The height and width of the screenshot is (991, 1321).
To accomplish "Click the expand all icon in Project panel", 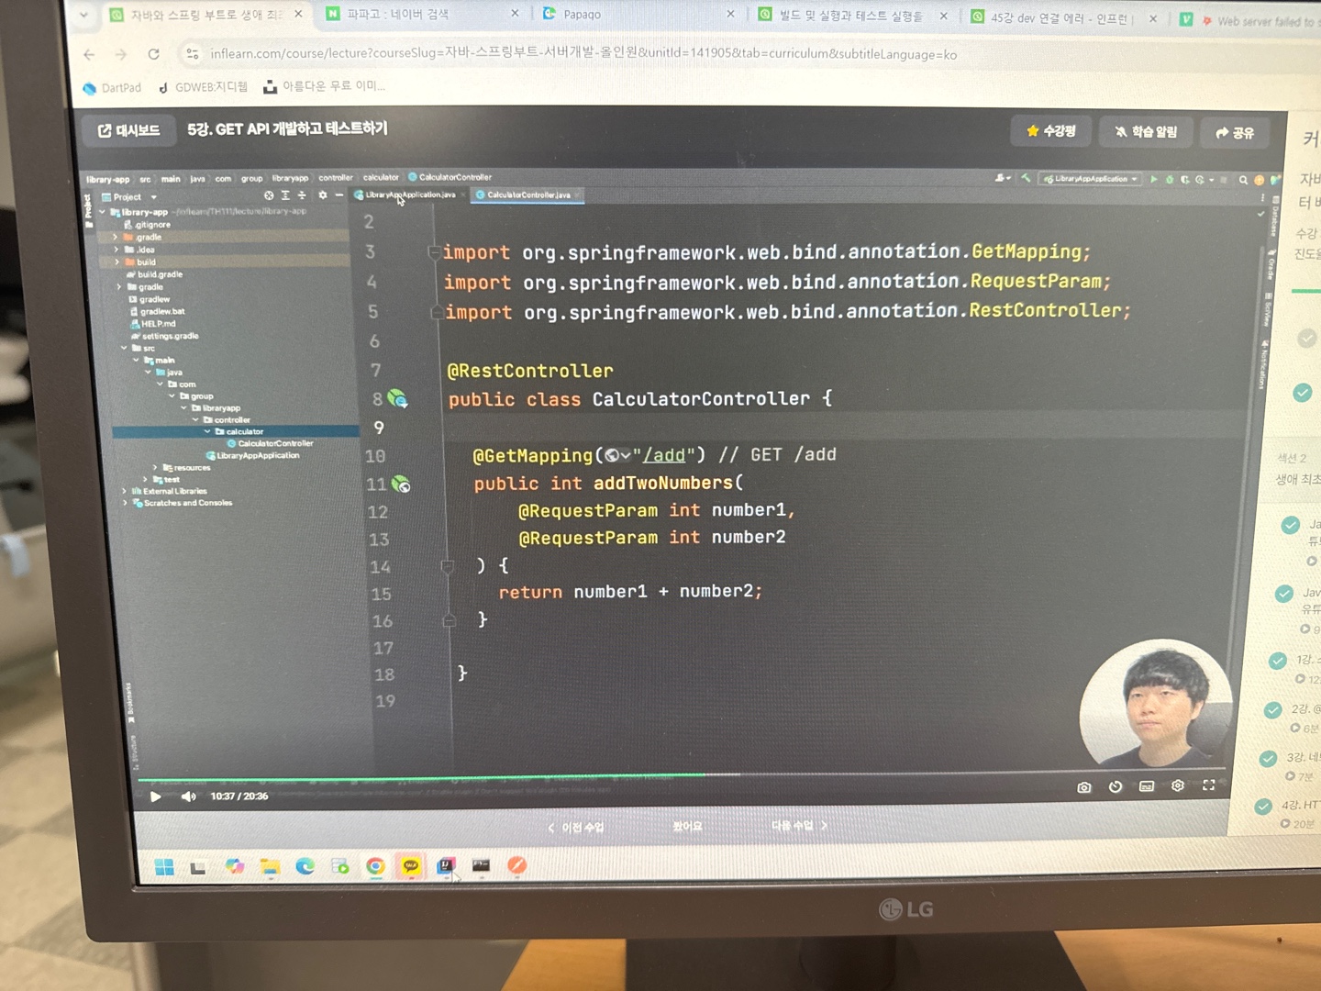I will [285, 195].
